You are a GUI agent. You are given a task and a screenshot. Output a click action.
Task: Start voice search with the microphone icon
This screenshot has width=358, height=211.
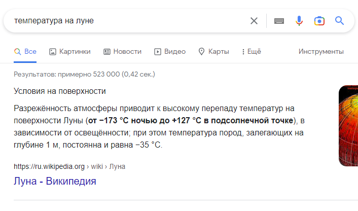(x=299, y=21)
